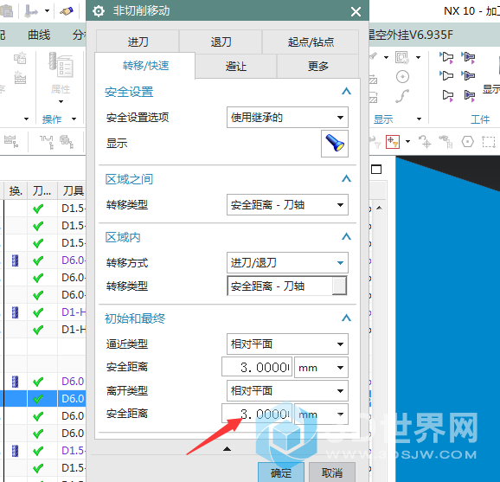Image resolution: width=500 pixels, height=482 pixels.
Task: Collapse the 初始和最终 section
Action: pos(346,318)
